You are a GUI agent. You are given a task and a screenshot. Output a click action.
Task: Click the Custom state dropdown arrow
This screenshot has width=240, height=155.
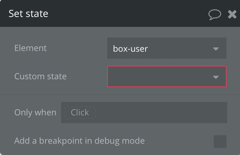pyautogui.click(x=216, y=77)
